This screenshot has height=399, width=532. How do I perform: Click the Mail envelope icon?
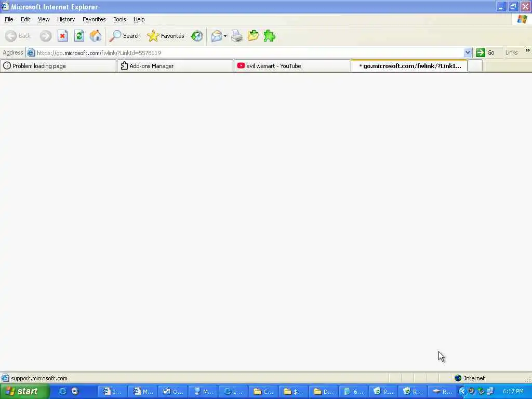coord(217,36)
